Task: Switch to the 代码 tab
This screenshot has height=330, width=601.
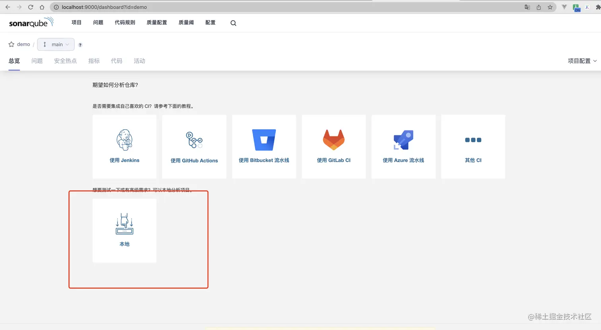Action: 116,61
